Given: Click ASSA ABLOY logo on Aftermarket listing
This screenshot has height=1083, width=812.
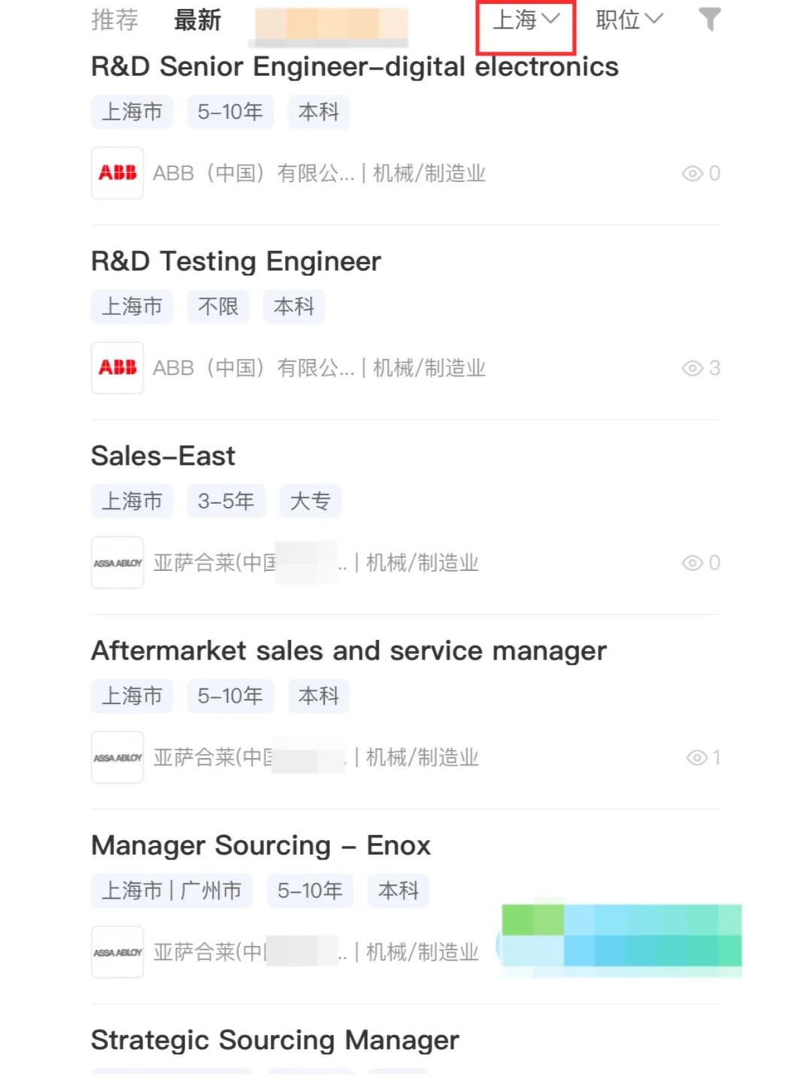Looking at the screenshot, I should (117, 757).
